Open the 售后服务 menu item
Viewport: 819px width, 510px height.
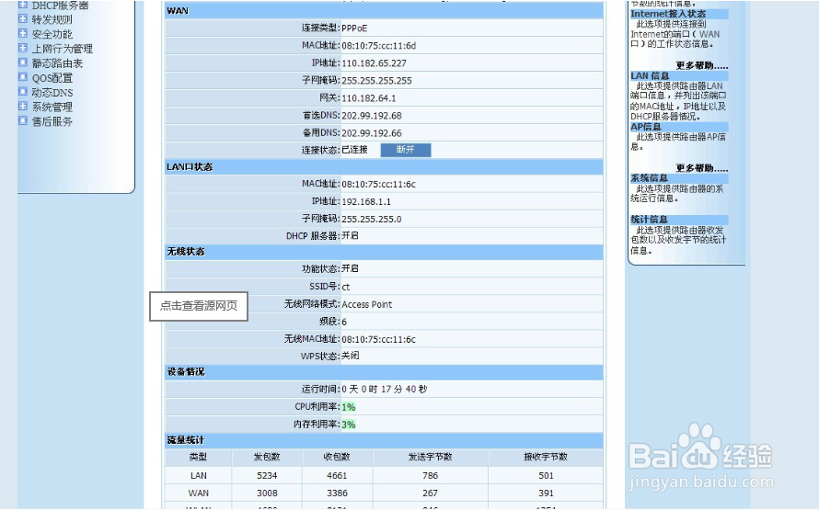click(x=52, y=121)
